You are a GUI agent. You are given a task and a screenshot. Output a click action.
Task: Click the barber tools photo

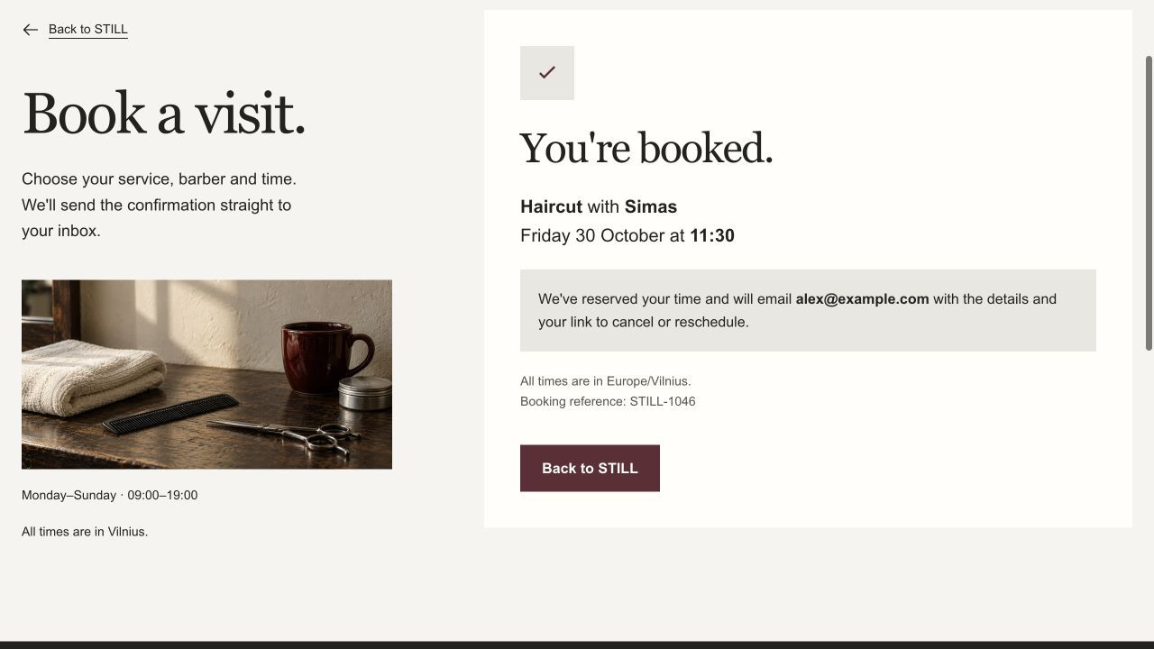(x=206, y=374)
